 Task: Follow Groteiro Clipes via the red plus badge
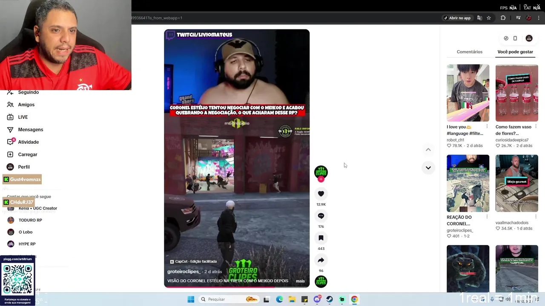[321, 179]
